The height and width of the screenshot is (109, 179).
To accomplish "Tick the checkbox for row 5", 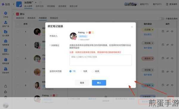I will pos(18,45).
